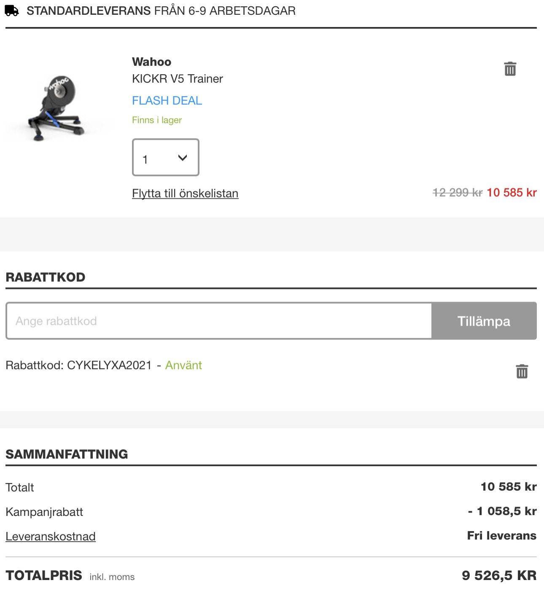Click the red 10 585 kr sale price
This screenshot has height=591, width=544.
(x=512, y=193)
